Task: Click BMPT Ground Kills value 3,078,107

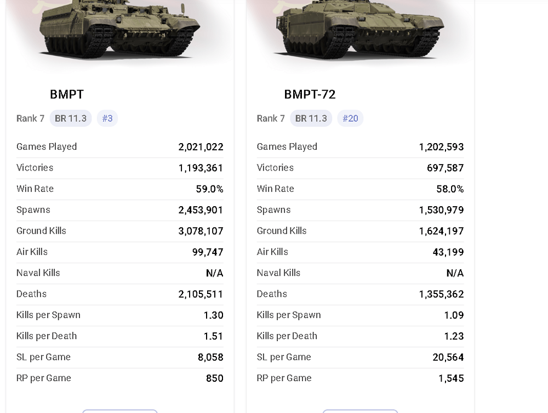Action: coord(201,231)
